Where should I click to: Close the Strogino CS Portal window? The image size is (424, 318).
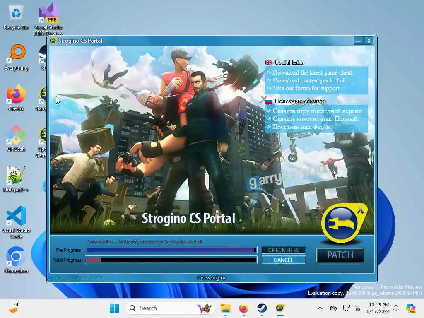[369, 41]
